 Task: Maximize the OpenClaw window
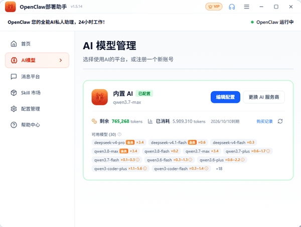pyautogui.click(x=276, y=7)
